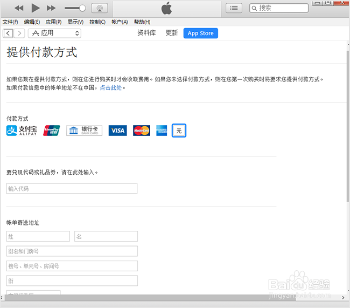The height and width of the screenshot is (308, 350).
Task: Click the magnifier icon in search box
Action: pyautogui.click(x=254, y=9)
